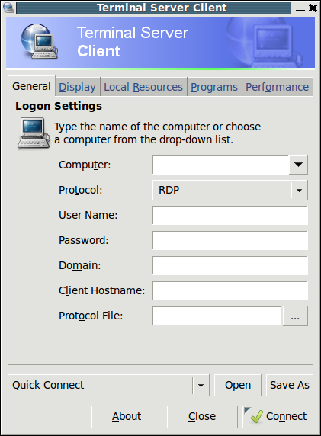Focus the User Name input field
Viewport: 321px width, 436px height.
tap(230, 215)
